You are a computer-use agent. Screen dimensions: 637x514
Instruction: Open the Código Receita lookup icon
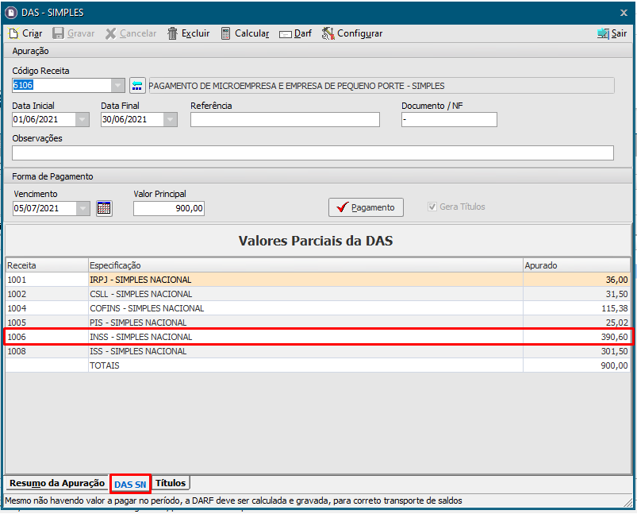pos(138,86)
